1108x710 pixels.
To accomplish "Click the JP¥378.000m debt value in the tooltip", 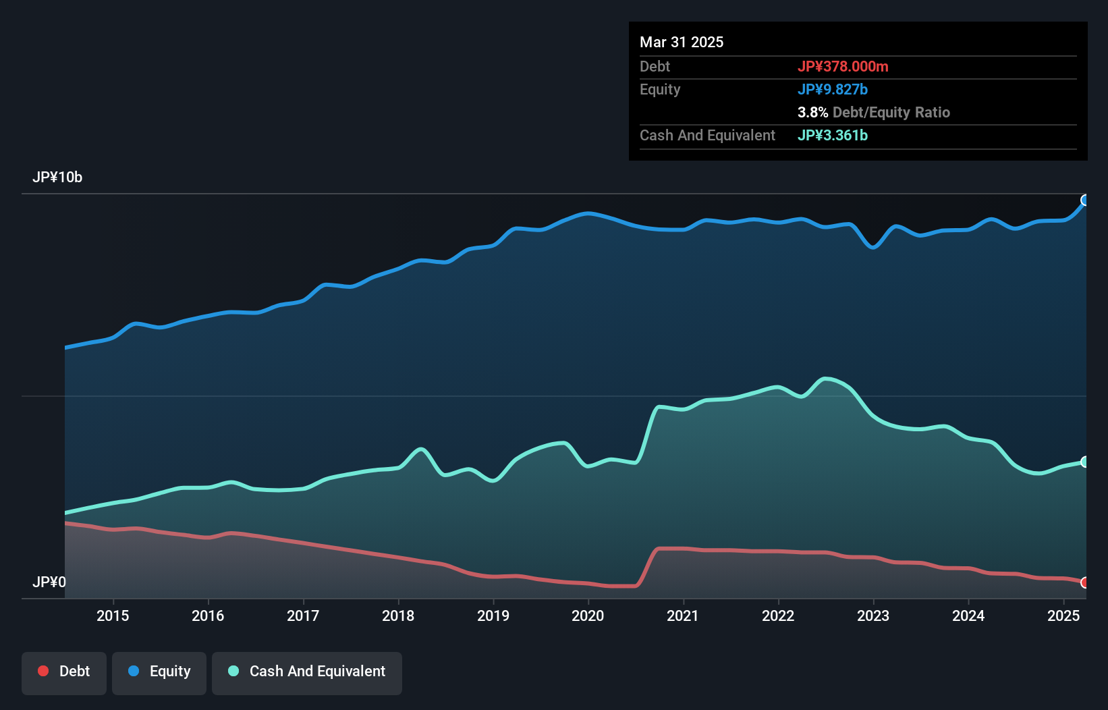I will coord(843,66).
